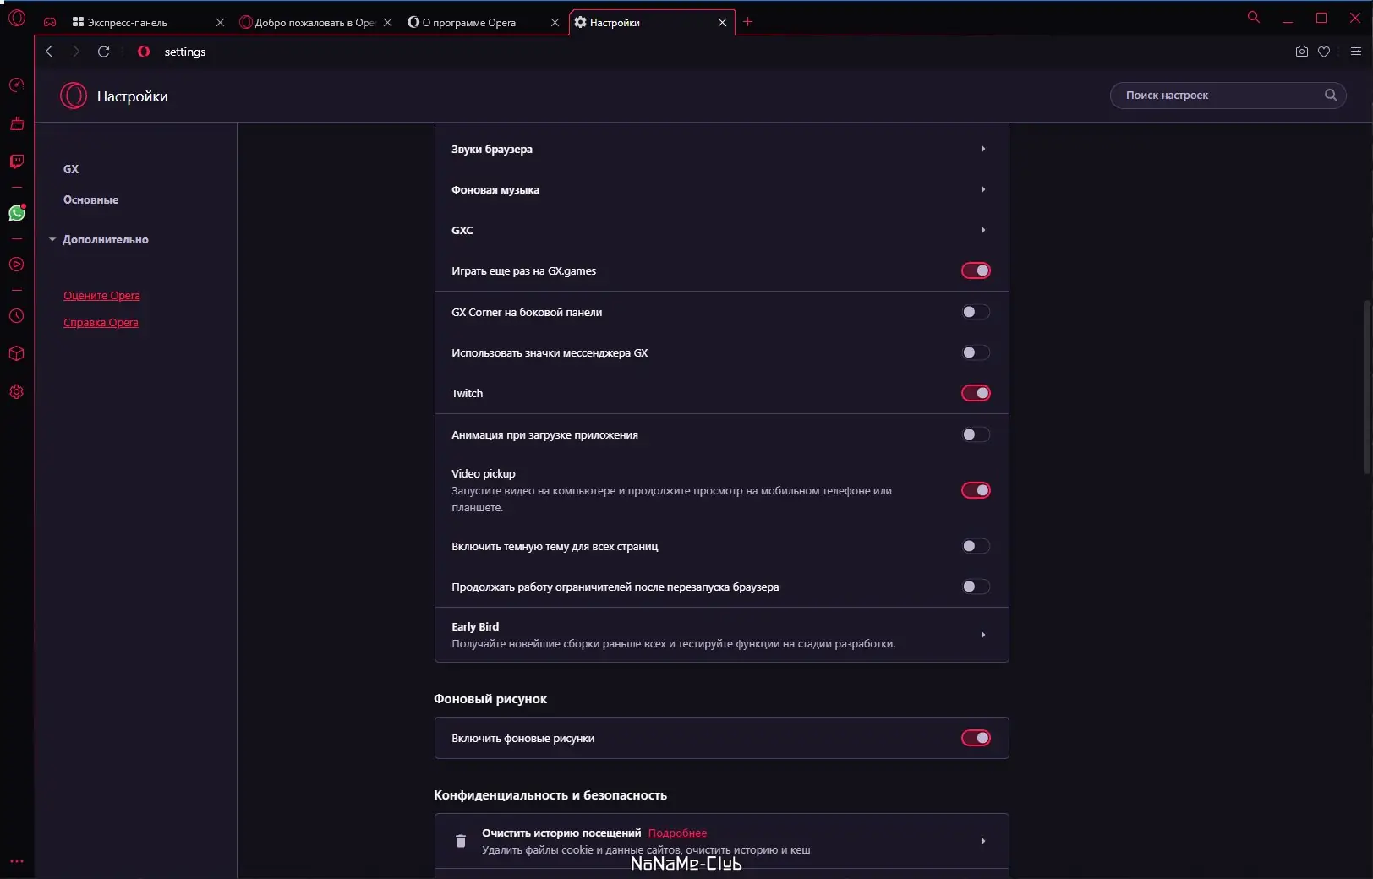Open GX Control speedometer in sidebar
This screenshot has width=1373, height=879.
click(x=16, y=85)
